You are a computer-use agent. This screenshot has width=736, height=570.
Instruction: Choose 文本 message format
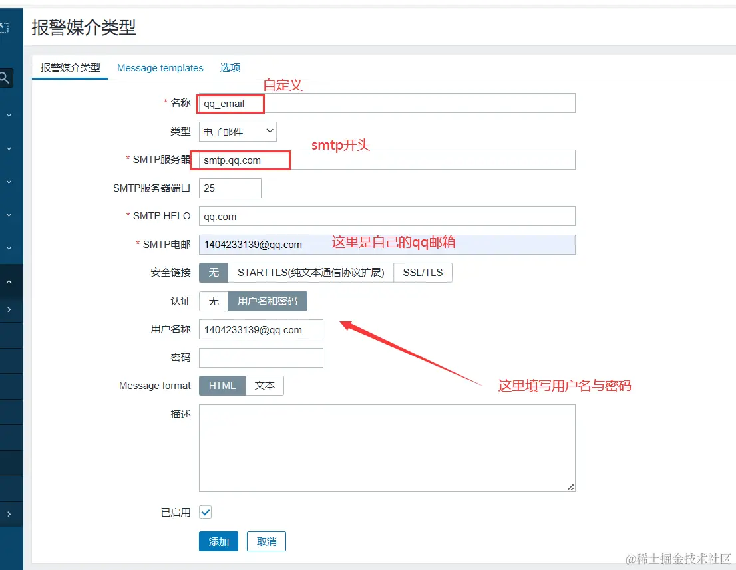pos(265,386)
